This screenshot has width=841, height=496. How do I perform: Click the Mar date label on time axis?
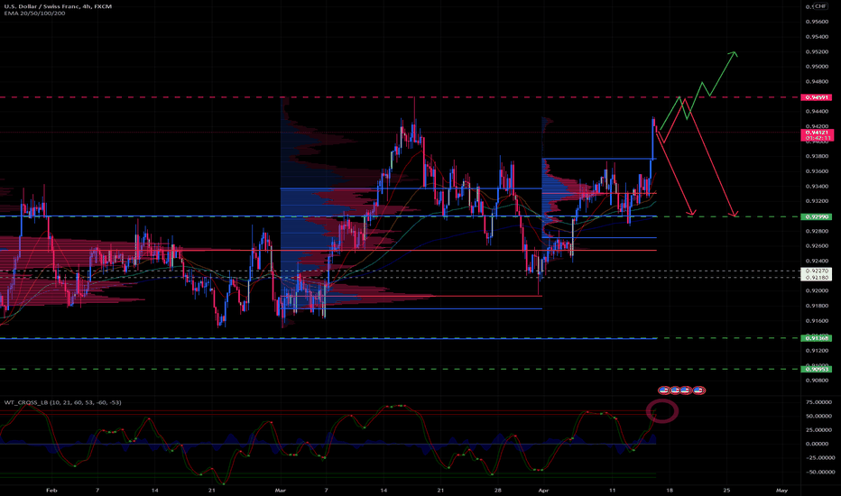click(x=280, y=490)
